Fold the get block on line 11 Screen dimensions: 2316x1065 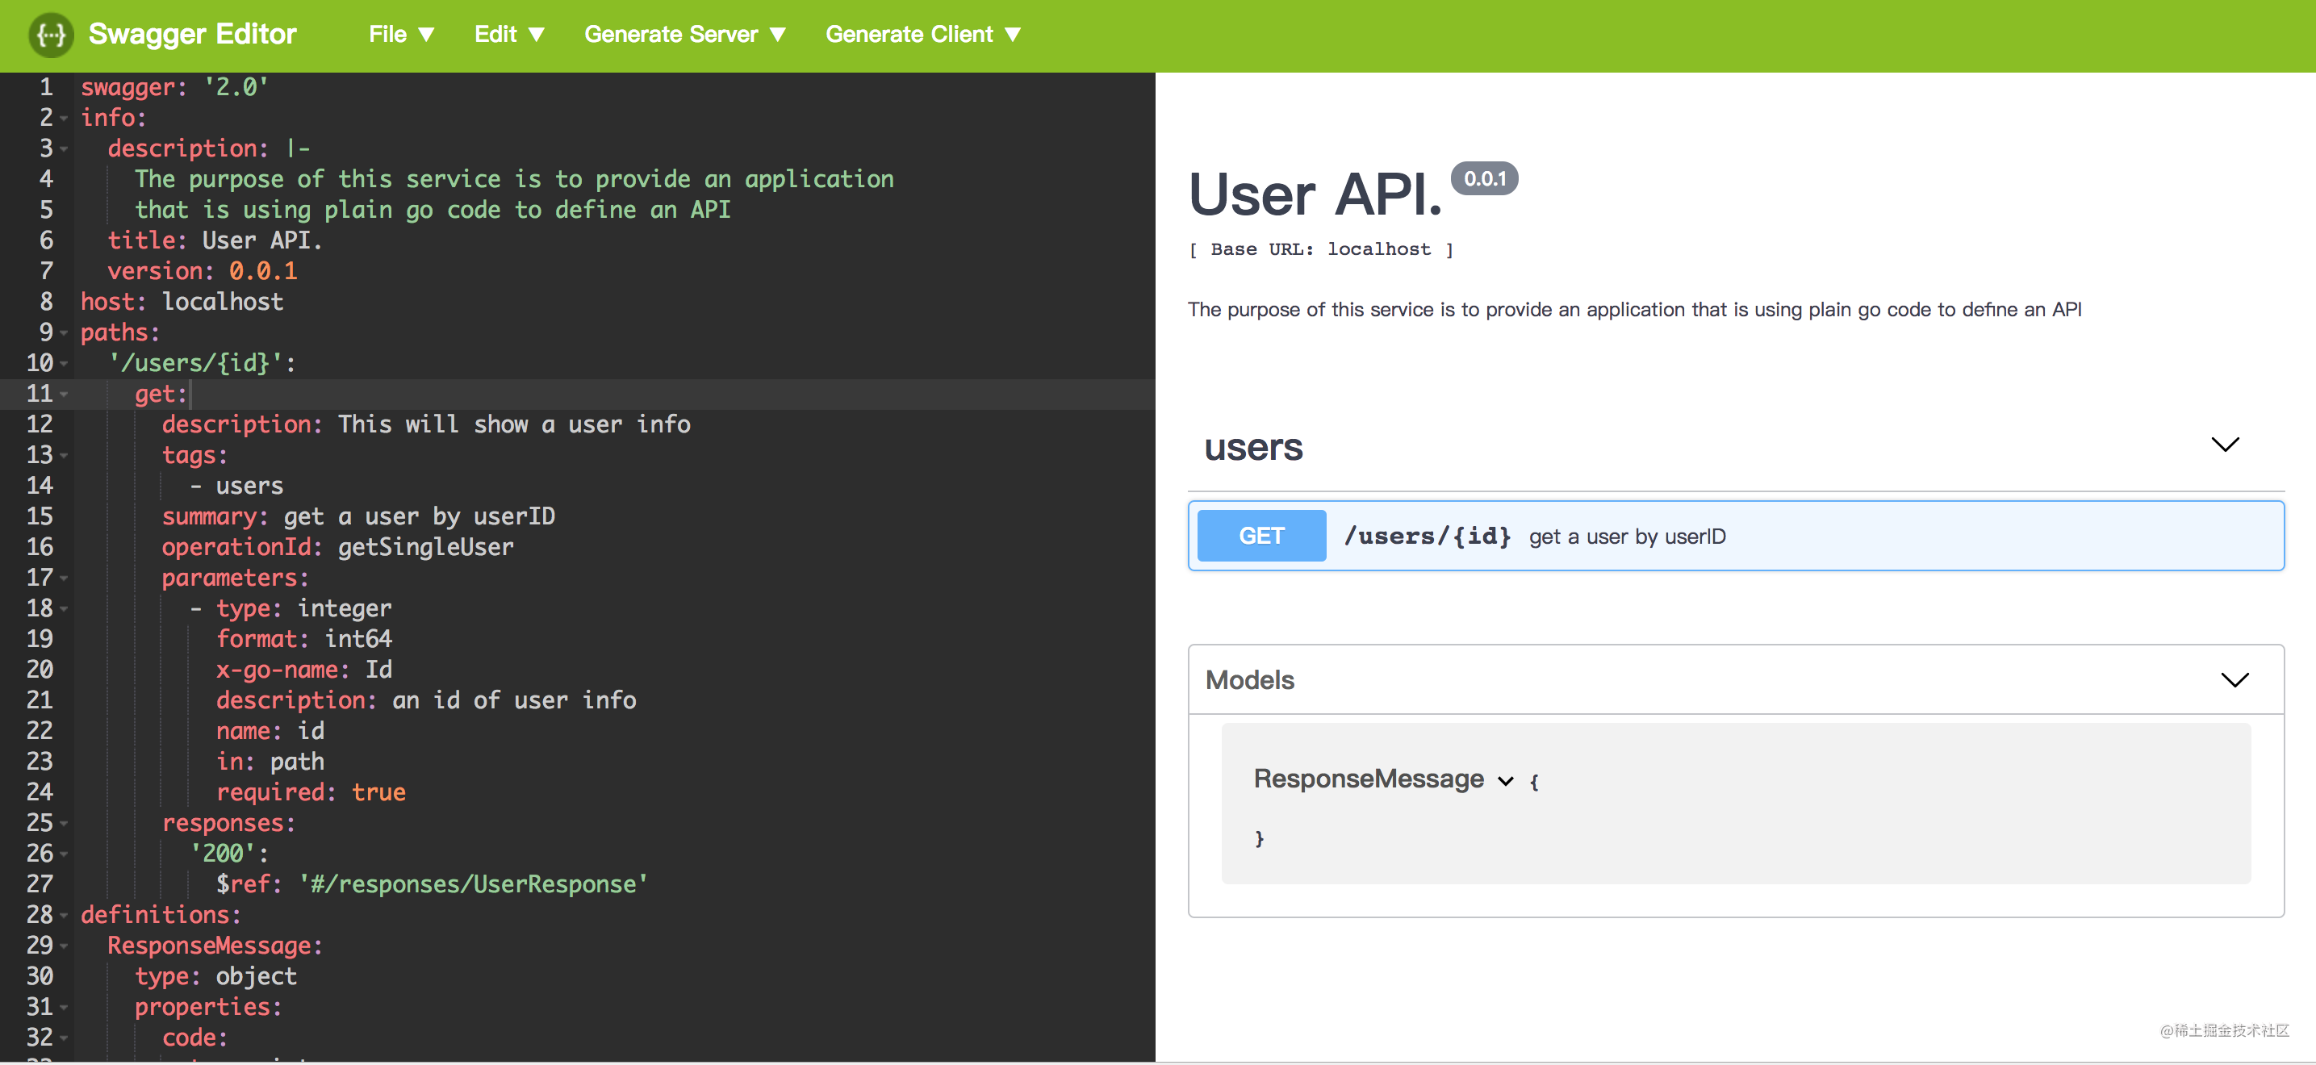pos(64,395)
